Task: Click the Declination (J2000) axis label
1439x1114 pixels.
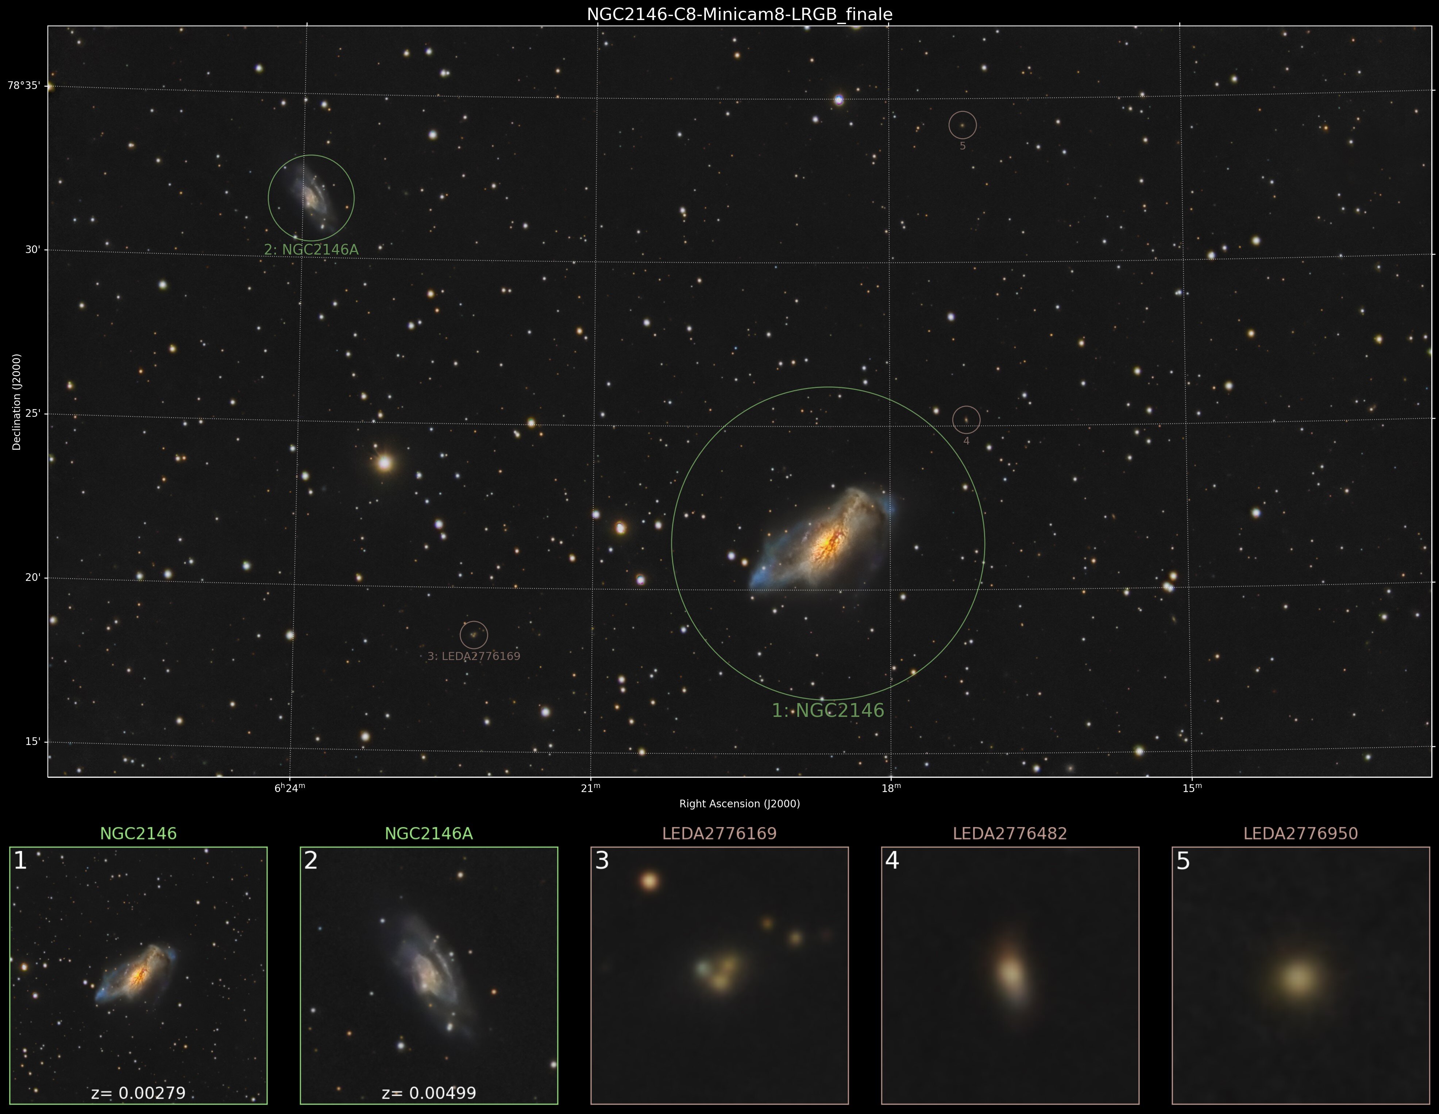Action: [17, 401]
